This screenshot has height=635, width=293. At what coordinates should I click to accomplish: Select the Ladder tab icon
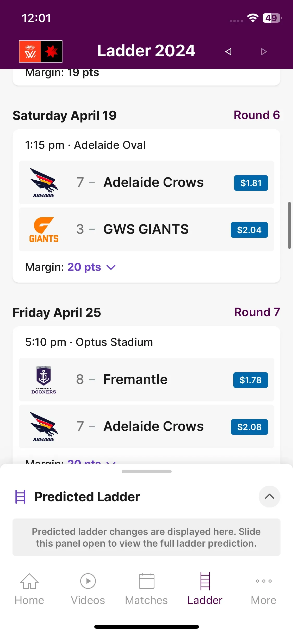[x=205, y=581]
